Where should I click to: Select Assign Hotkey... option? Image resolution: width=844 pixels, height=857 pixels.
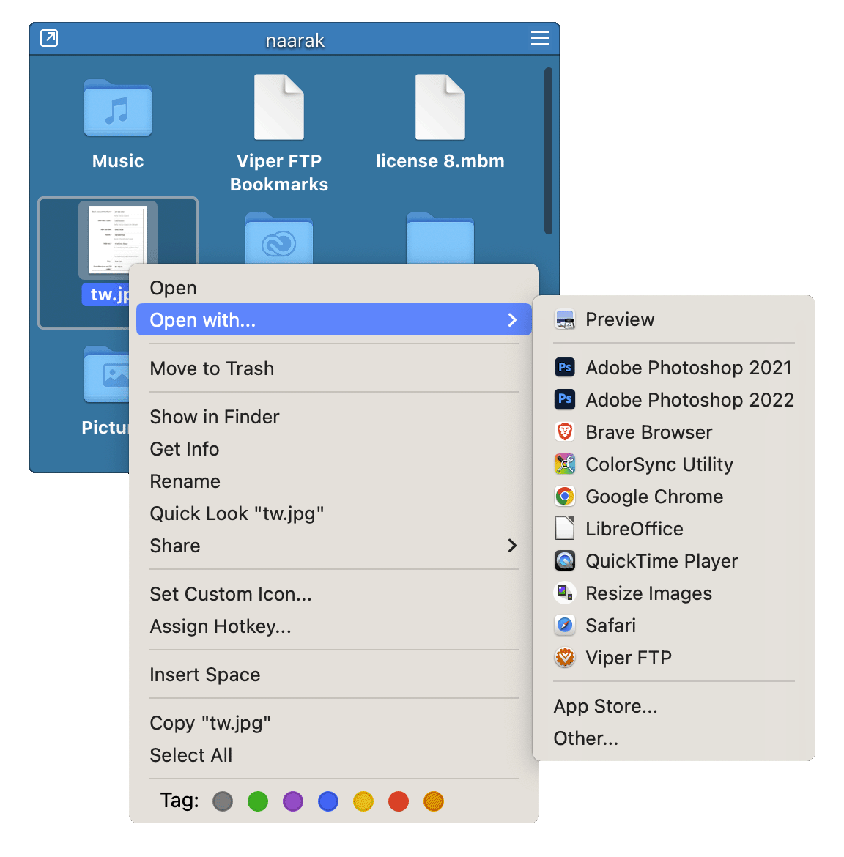[x=334, y=626]
